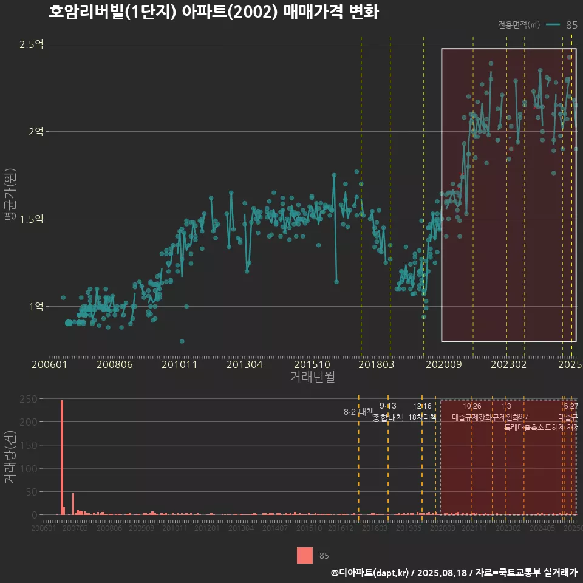Image resolution: width=583 pixels, height=583 pixels.
Task: Click the 거래량(건) volume axis title
Action: (10, 457)
